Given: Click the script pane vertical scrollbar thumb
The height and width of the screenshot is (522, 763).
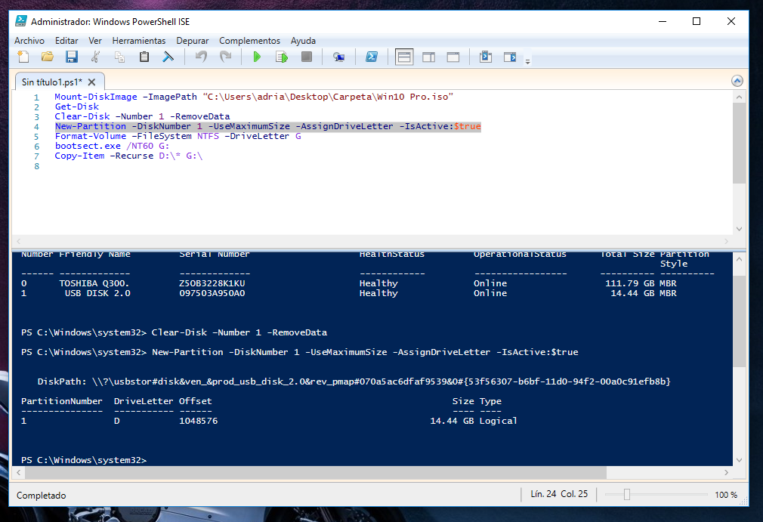Looking at the screenshot, I should point(739,143).
